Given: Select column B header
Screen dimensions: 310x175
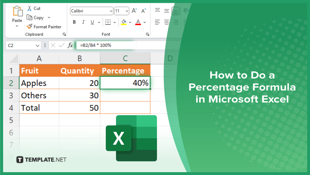Looking at the screenshot, I should point(79,58).
